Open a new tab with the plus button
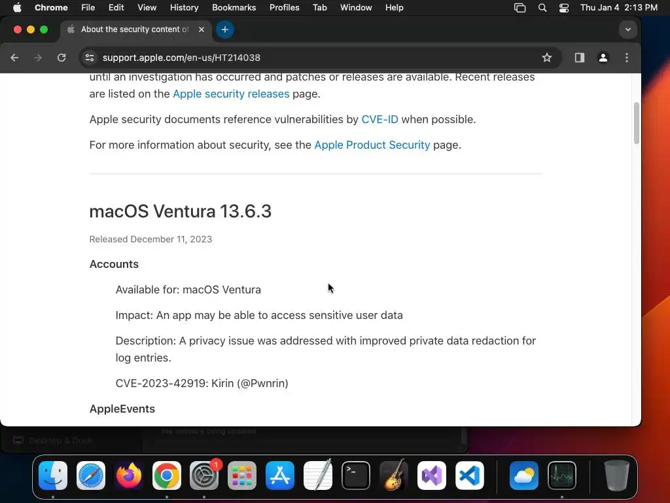 click(x=225, y=29)
